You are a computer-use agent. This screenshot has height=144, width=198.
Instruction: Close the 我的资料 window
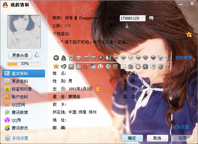tap(192, 4)
